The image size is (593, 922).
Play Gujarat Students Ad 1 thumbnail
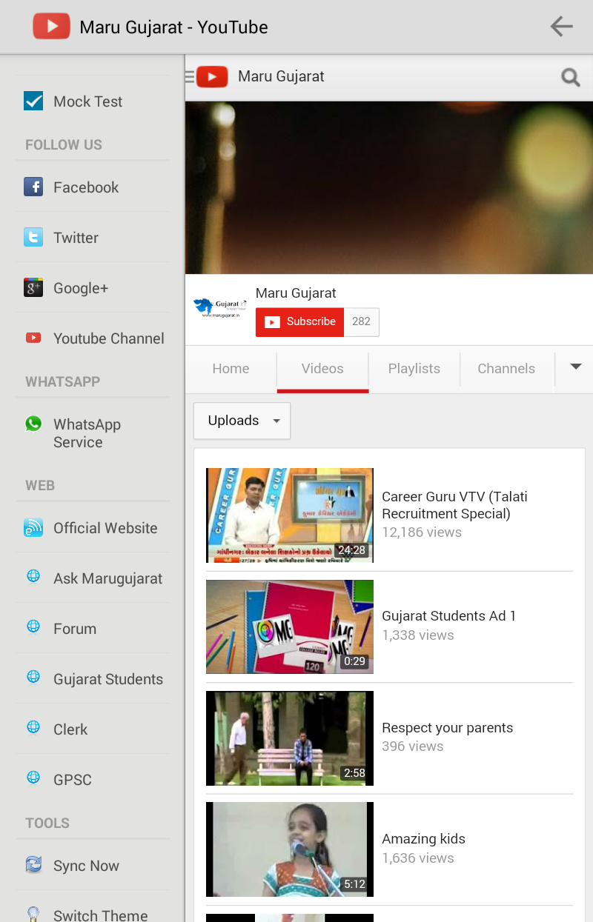click(x=290, y=627)
